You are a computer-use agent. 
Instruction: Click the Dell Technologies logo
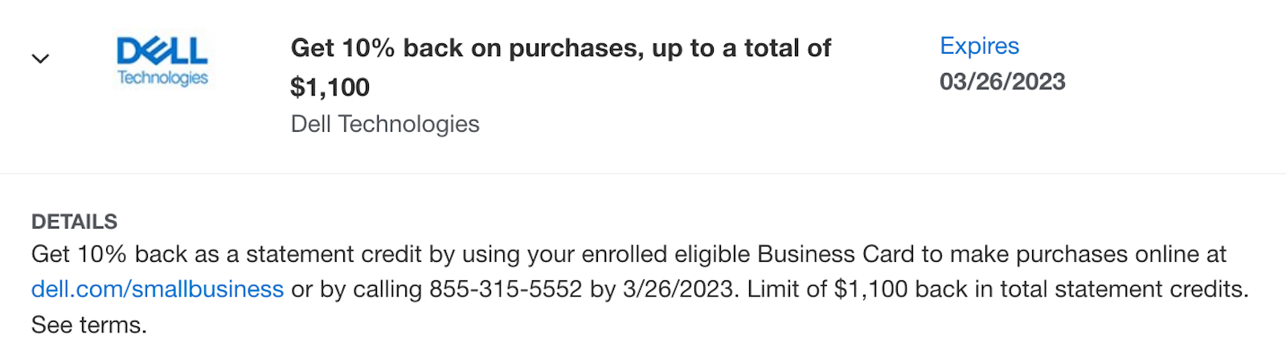(162, 61)
